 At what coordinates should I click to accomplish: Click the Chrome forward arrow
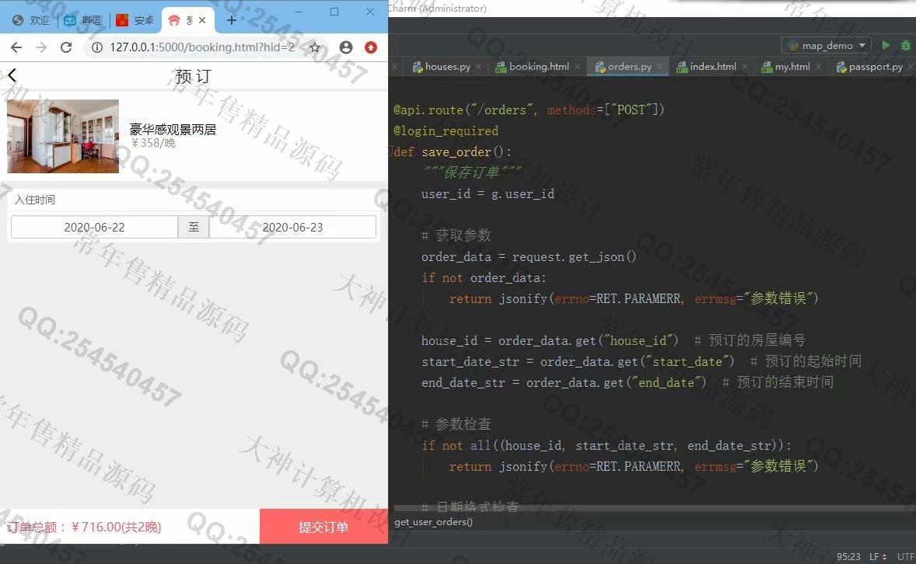[41, 47]
